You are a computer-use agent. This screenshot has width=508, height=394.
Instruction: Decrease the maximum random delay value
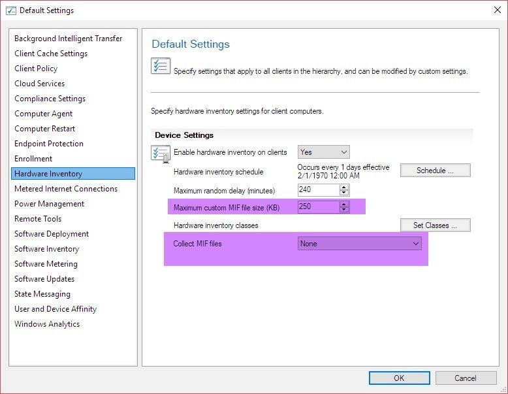click(344, 193)
